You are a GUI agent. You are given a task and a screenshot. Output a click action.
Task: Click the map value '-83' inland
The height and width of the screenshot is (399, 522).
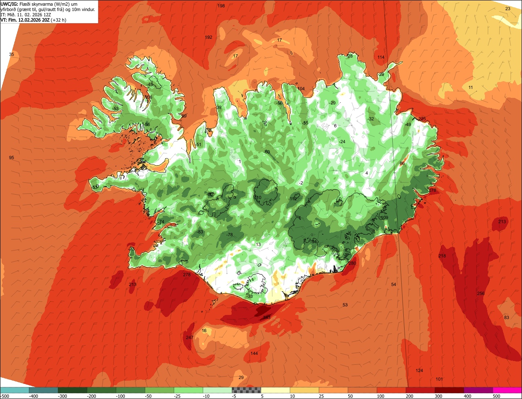[x=200, y=232]
